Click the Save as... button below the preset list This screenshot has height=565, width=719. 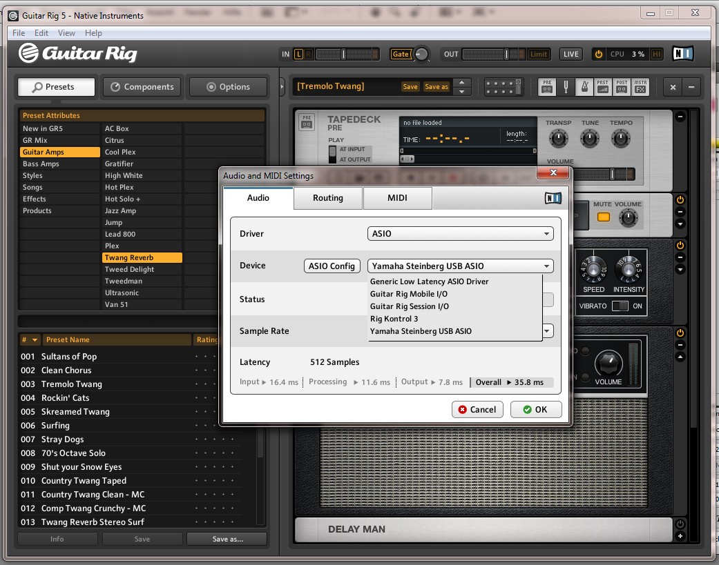[x=227, y=539]
